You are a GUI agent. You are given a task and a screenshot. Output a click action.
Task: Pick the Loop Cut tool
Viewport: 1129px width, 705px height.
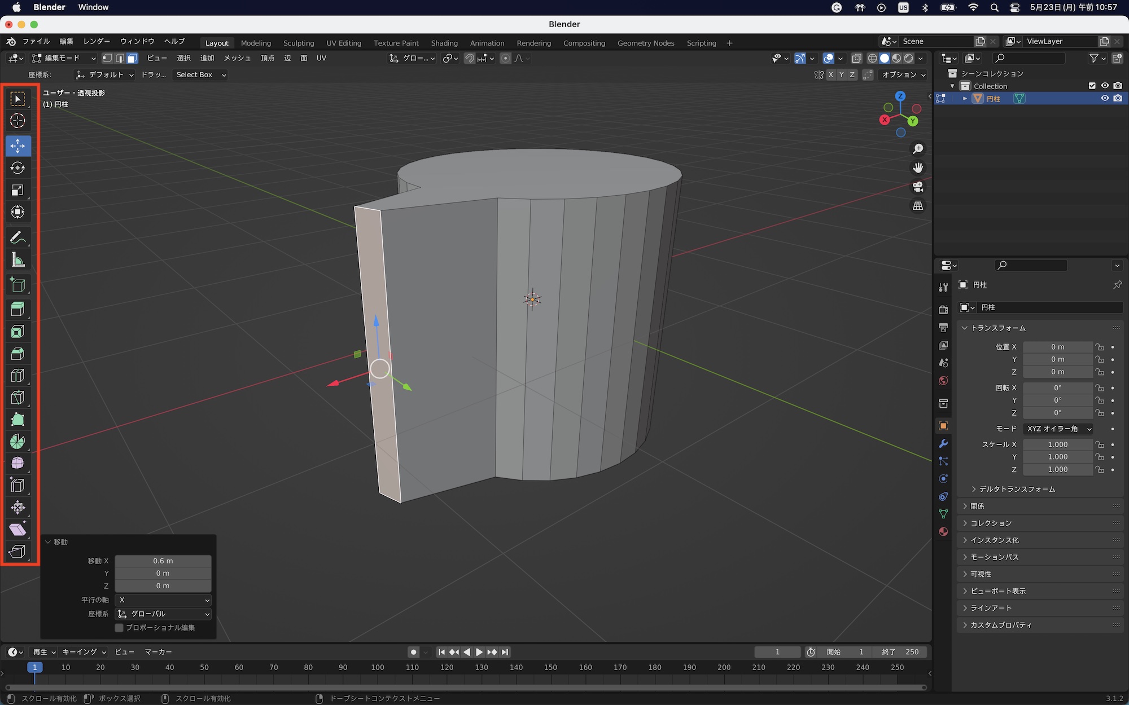(x=17, y=376)
